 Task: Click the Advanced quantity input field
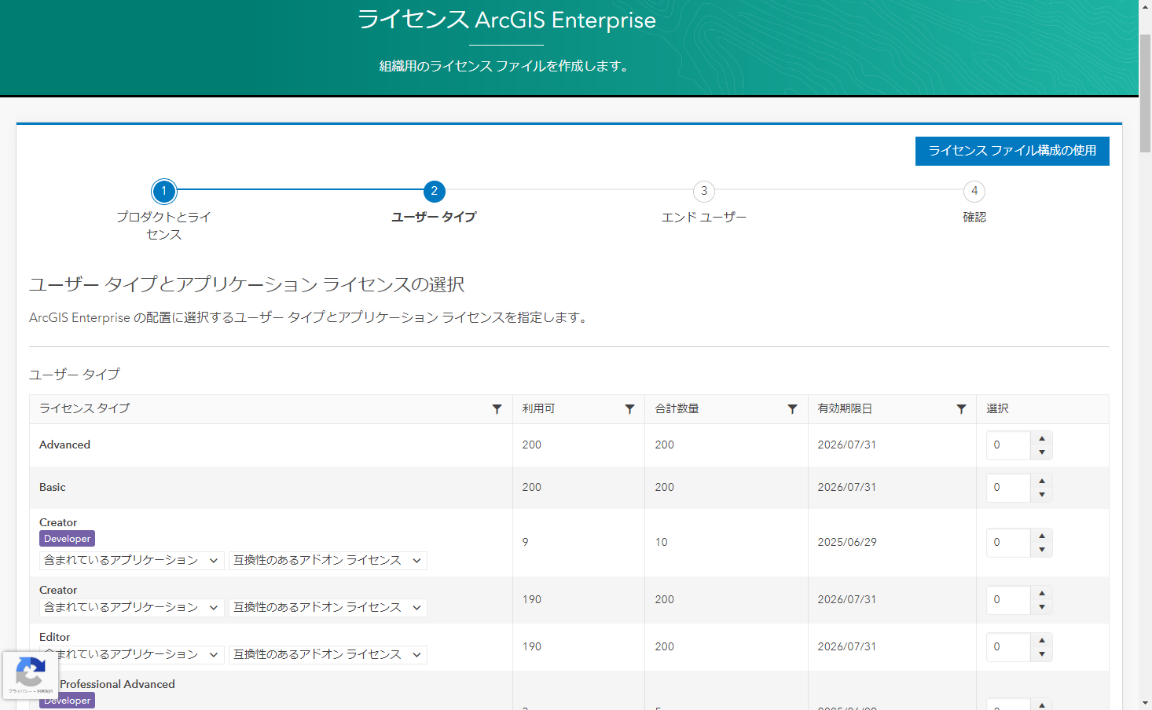pos(1009,445)
